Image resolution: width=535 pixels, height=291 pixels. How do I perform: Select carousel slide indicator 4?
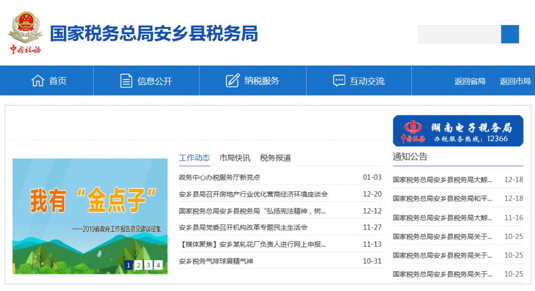click(158, 265)
